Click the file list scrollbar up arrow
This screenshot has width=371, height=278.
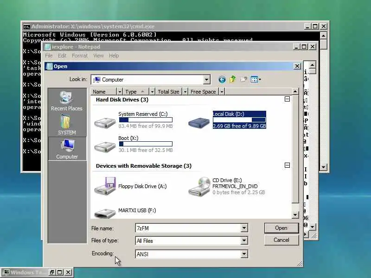295,91
